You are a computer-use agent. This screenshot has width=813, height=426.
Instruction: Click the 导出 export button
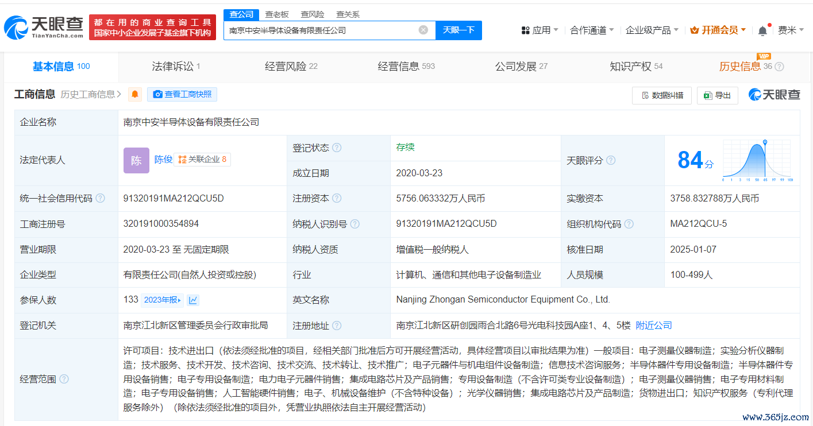coord(718,95)
